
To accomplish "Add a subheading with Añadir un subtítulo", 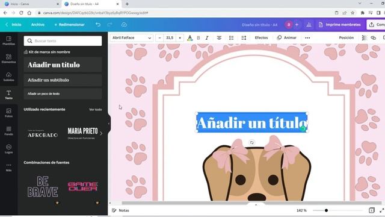I will pyautogui.click(x=63, y=80).
